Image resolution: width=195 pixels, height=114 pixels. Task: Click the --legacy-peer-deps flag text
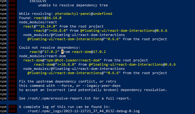(102, 86)
